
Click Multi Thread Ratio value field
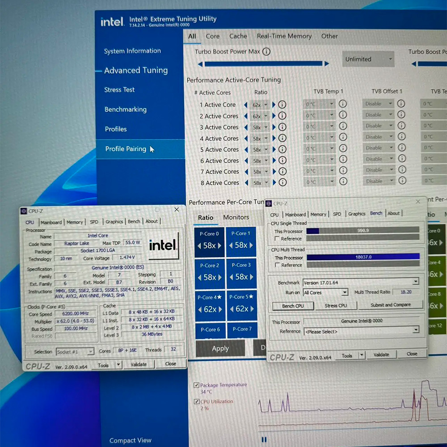tap(406, 291)
